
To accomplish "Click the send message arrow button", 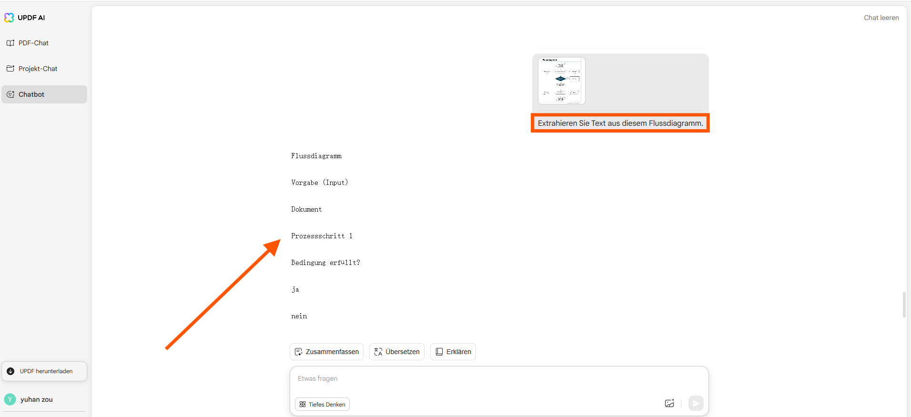I will [x=696, y=403].
